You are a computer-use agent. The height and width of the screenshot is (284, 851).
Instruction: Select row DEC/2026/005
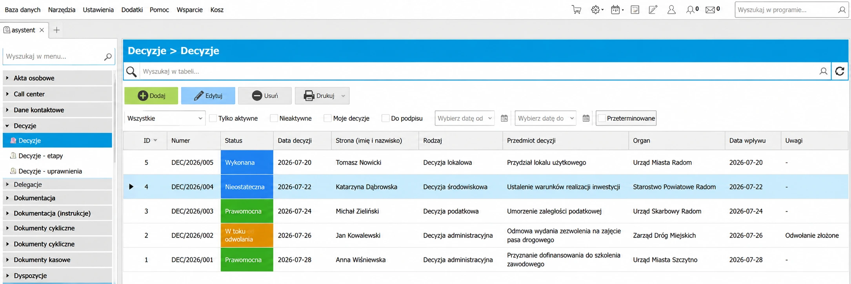coord(486,163)
